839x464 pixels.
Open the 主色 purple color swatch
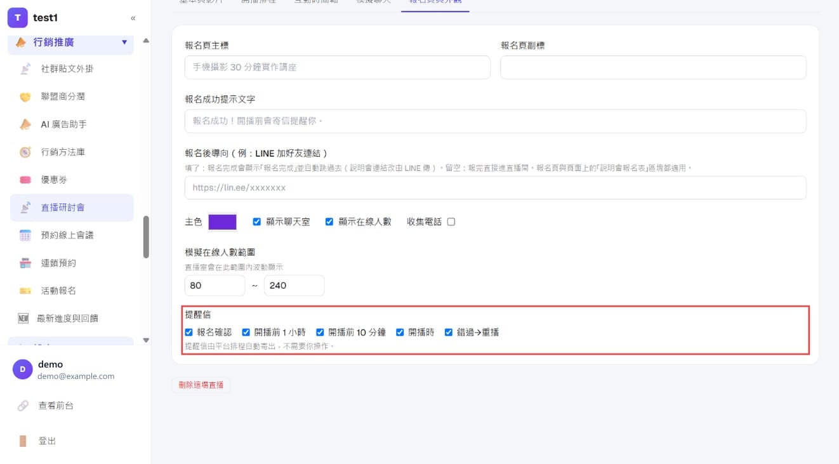(223, 222)
